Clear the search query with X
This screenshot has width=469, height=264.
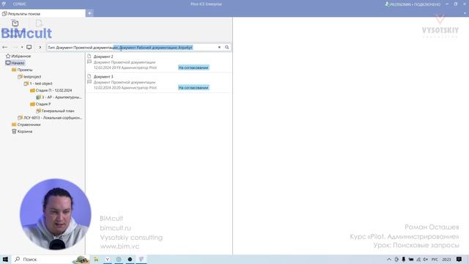(219, 47)
